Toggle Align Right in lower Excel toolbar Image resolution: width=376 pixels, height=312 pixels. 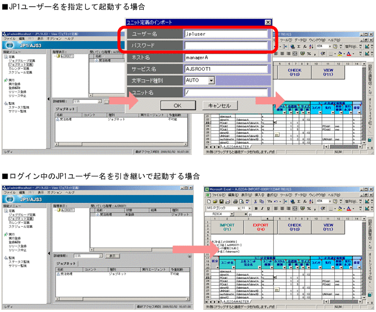[288, 208]
